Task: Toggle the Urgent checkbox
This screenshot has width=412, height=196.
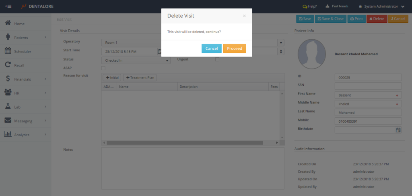Action: tap(217, 60)
